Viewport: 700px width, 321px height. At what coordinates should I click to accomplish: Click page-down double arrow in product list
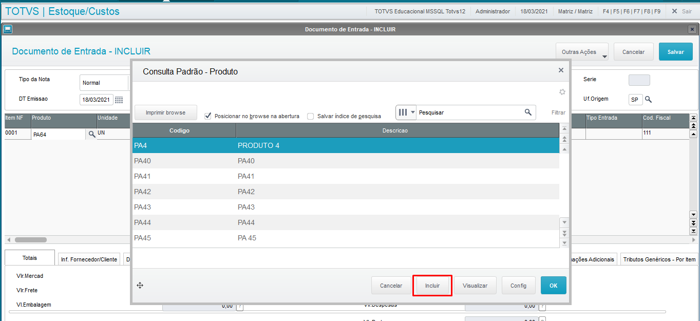tap(565, 233)
